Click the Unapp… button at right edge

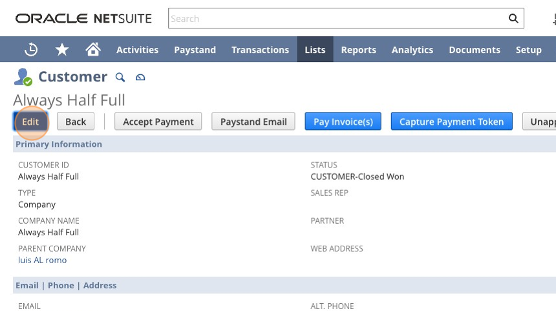pos(539,122)
